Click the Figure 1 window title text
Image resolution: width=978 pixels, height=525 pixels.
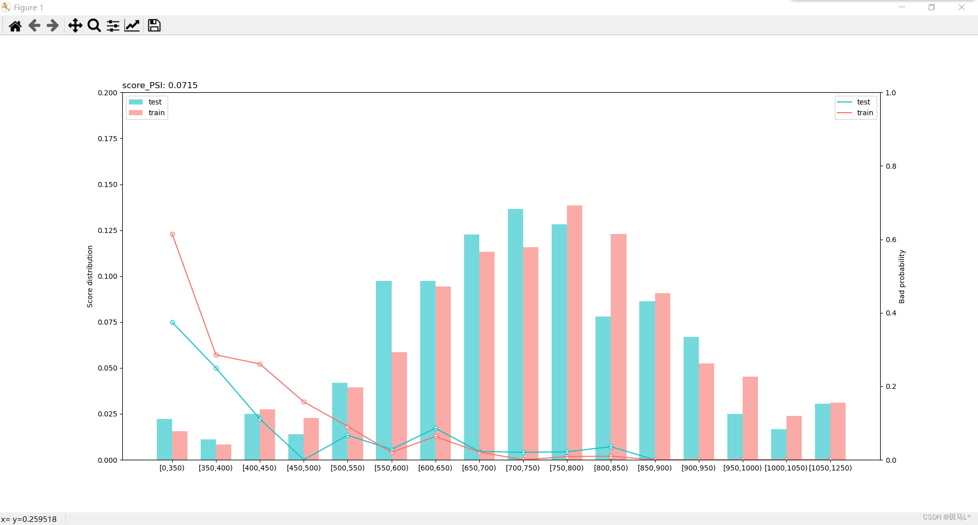coord(29,7)
